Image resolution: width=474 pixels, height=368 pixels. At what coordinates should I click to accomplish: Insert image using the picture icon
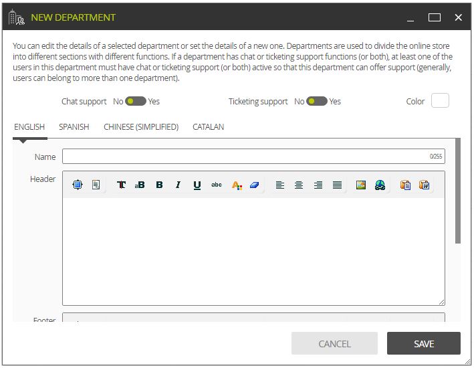click(x=361, y=185)
